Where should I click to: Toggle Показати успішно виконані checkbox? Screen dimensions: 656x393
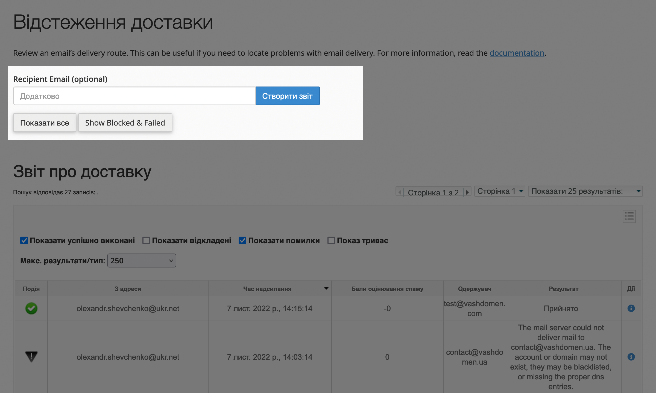pyautogui.click(x=24, y=240)
